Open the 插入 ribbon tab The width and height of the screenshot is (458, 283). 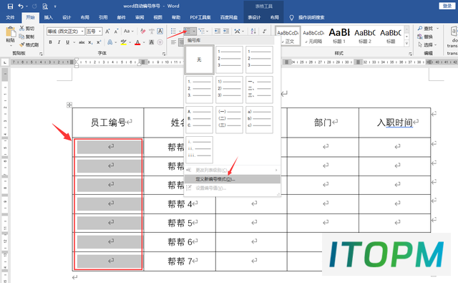pos(49,17)
